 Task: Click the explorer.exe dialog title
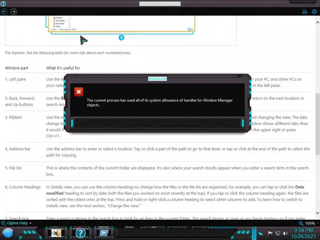(157, 79)
